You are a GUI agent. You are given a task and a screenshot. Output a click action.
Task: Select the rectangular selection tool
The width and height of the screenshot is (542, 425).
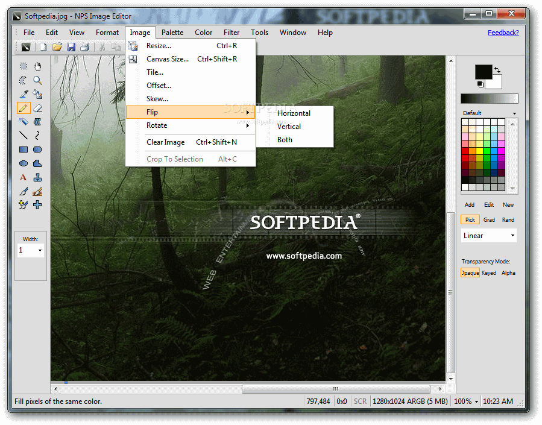click(x=24, y=66)
